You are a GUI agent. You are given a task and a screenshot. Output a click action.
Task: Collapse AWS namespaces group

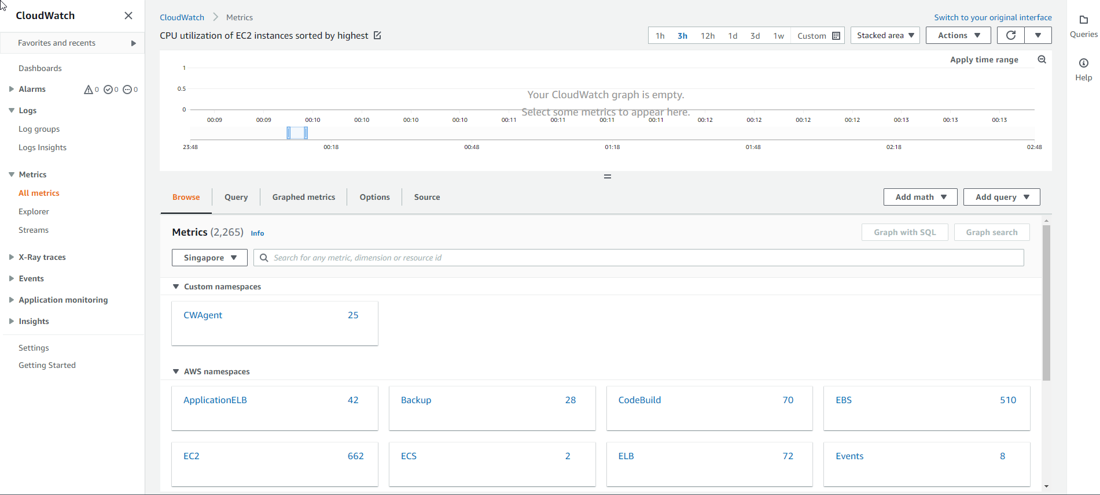coord(176,371)
